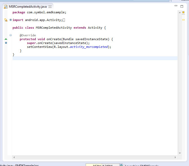
Task: Run garbage collector via trash icon
Action: click(121, 165)
